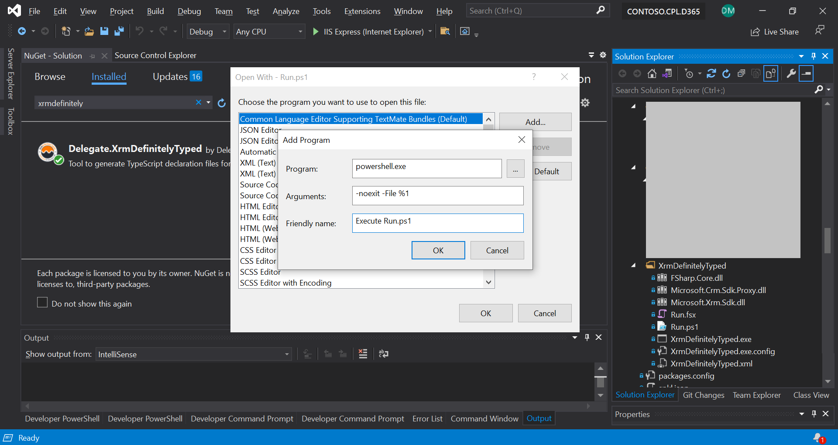Click the Live Share button
This screenshot has width=838, height=445.
coord(775,31)
